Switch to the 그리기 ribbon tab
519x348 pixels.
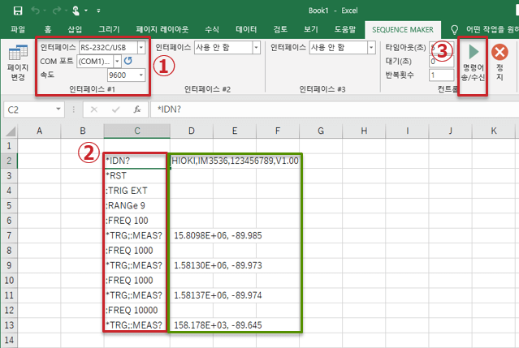[x=109, y=29]
